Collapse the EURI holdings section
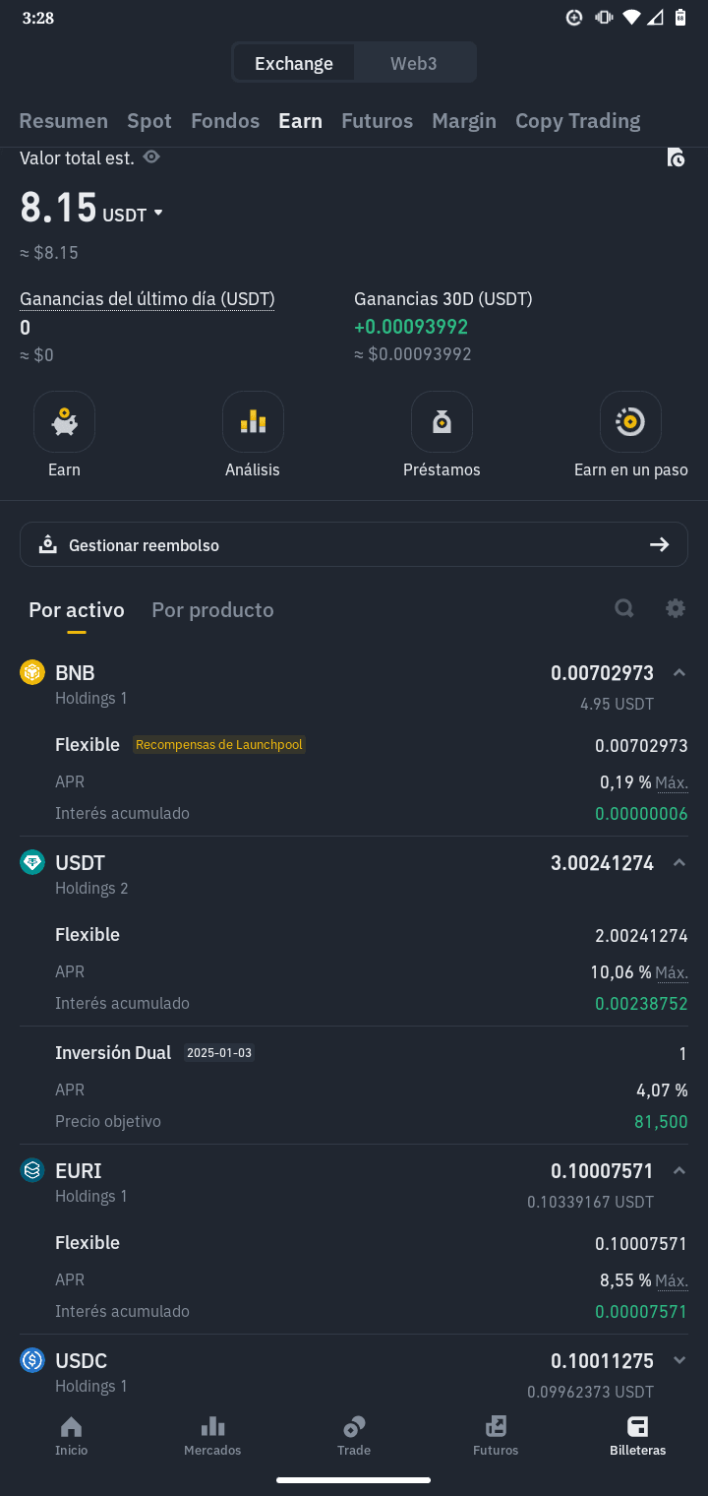 [x=678, y=1170]
